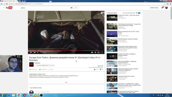
Task: Focus the search field containing tarkov
Action: point(45,8)
